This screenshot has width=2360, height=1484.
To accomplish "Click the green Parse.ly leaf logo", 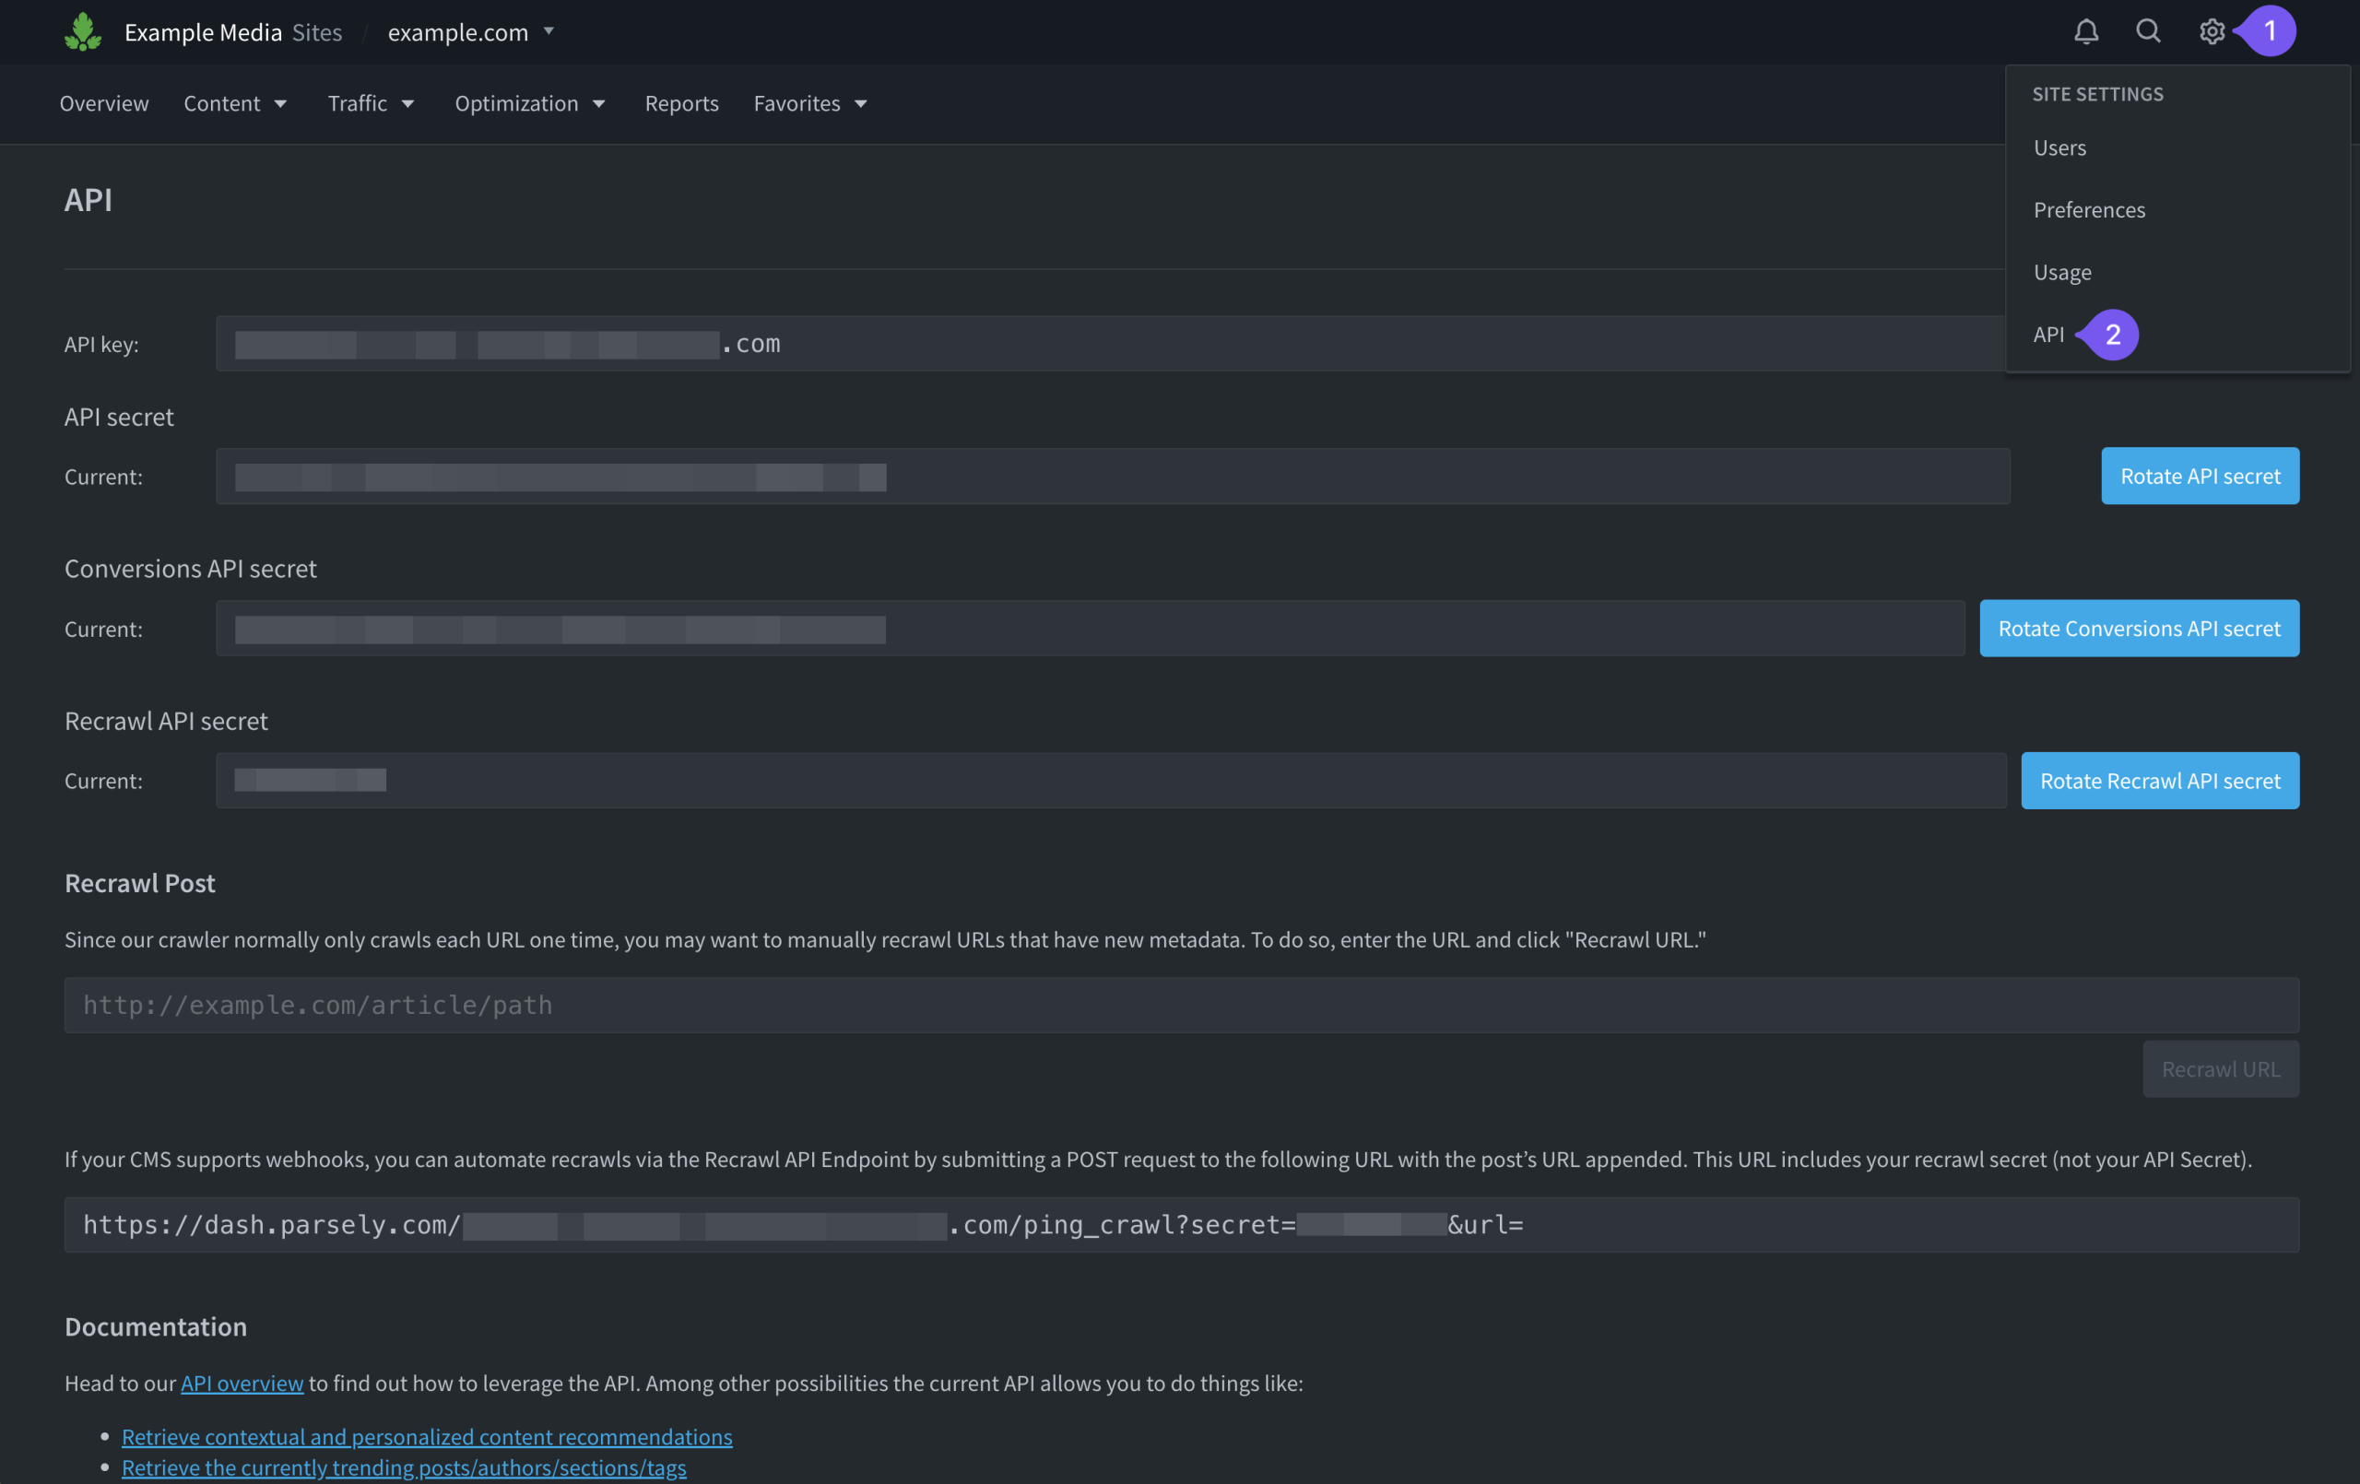I will [83, 31].
